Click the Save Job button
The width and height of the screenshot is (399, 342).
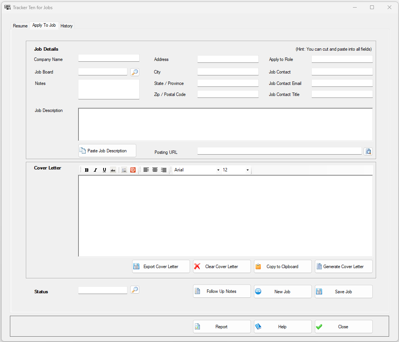point(343,292)
